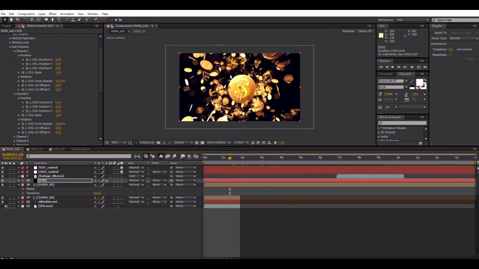Screen dimensions: 479x269
Task: Open the resolution Quarter dropdown
Action: (x=183, y=143)
